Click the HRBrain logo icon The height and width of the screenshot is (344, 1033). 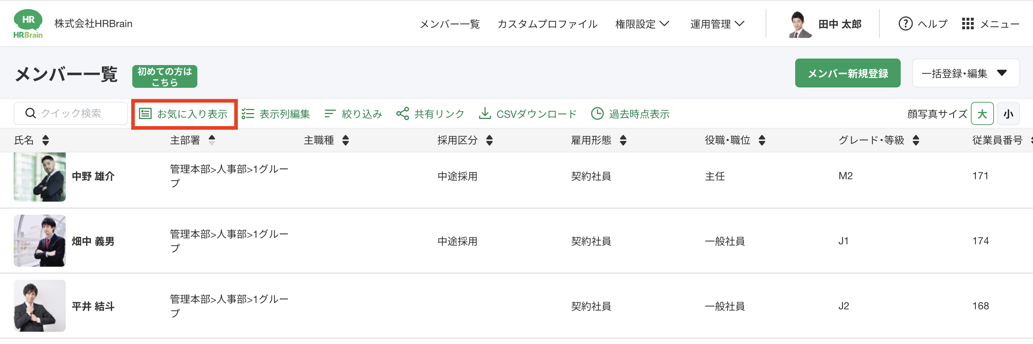(28, 23)
